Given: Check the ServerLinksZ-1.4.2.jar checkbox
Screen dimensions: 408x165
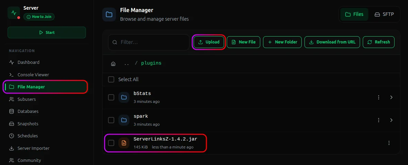Looking at the screenshot, I should [x=111, y=143].
